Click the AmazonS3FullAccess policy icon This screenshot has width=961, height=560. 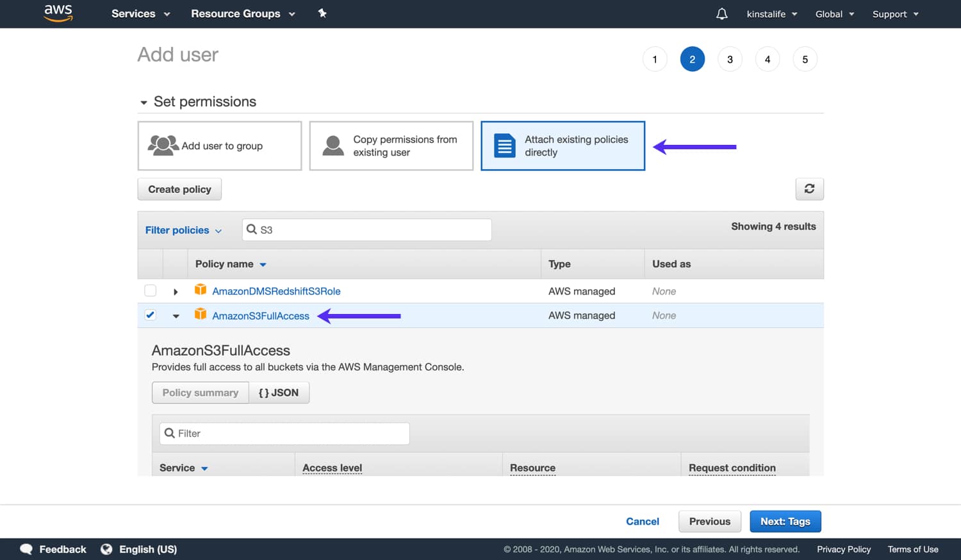coord(201,315)
